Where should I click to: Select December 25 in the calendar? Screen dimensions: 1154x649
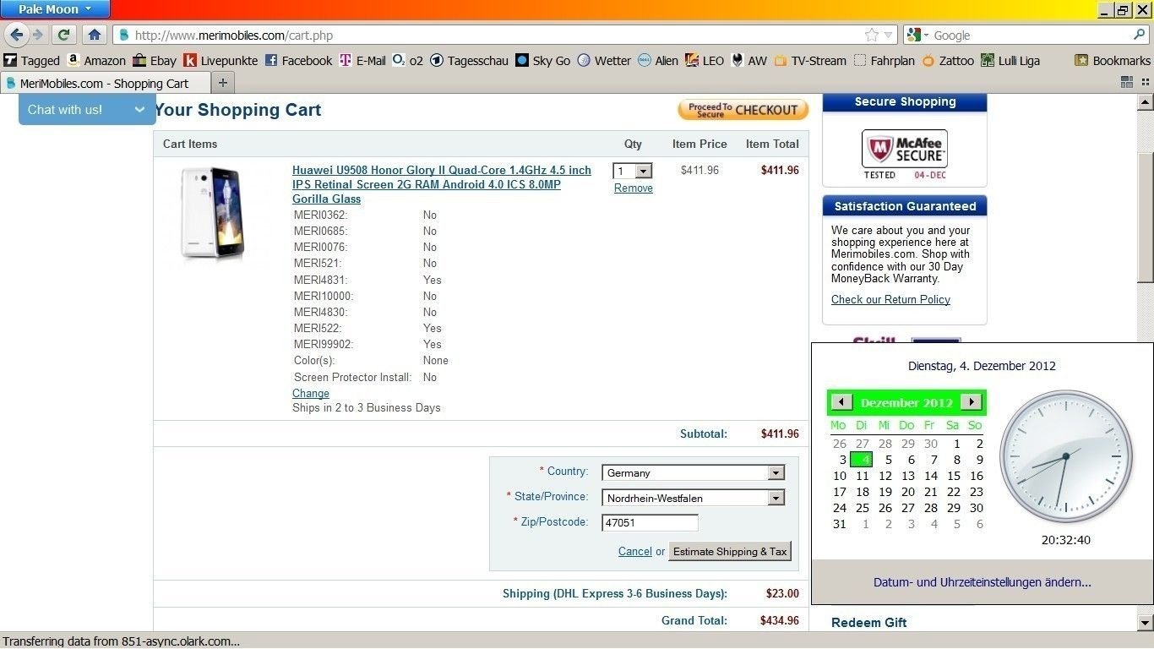tap(862, 508)
